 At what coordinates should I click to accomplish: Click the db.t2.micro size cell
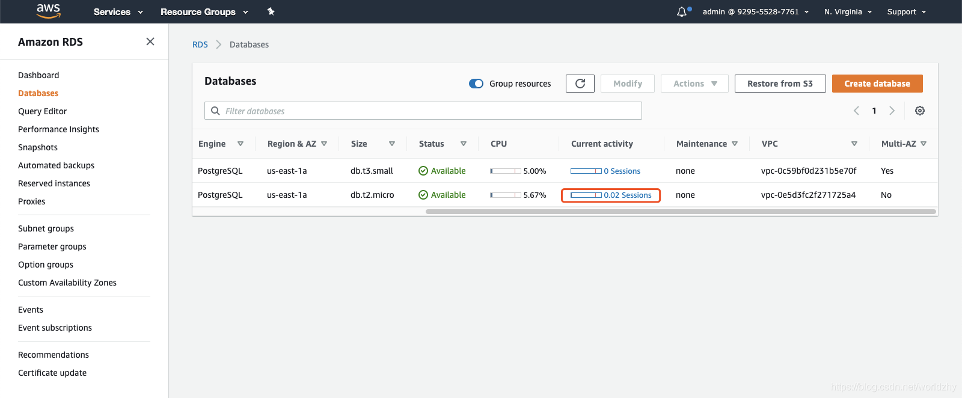372,195
